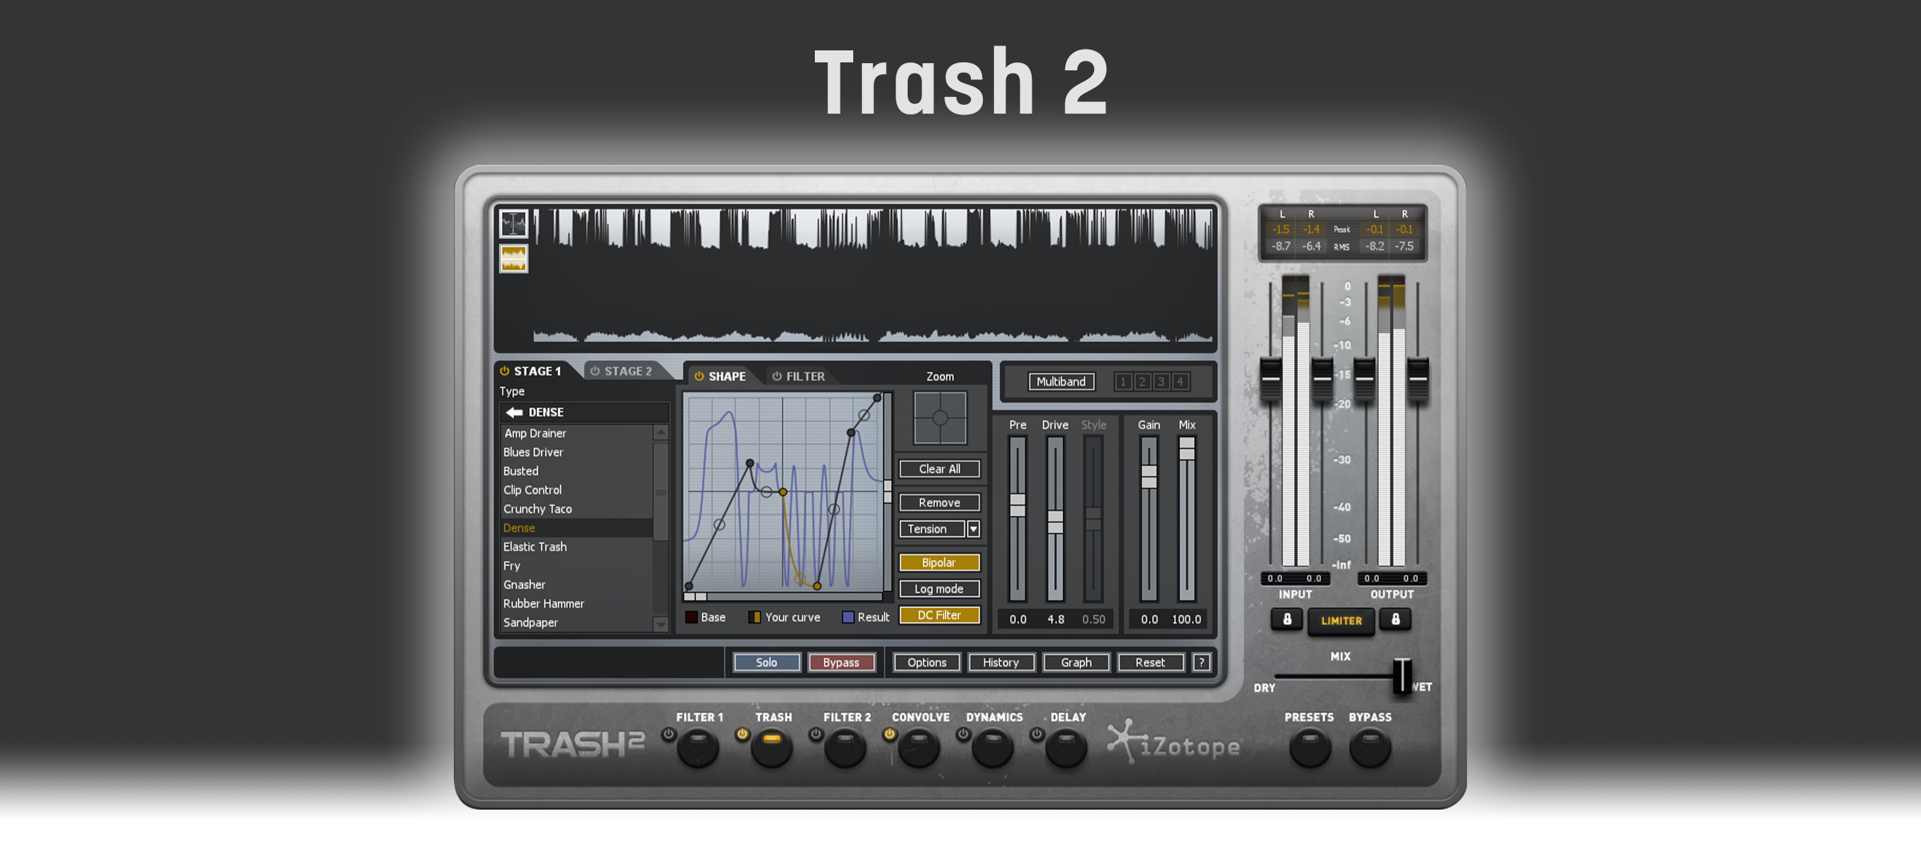Open the Filter 2 module knob button
Screen dimensions: 1921x864
pos(845,748)
